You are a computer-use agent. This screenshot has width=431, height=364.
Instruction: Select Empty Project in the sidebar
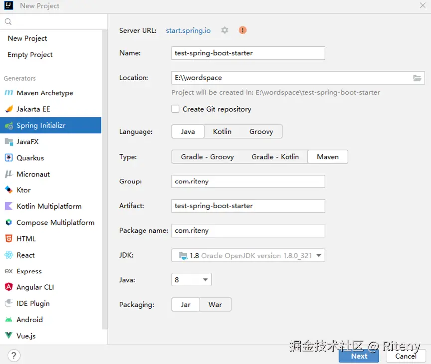[30, 55]
